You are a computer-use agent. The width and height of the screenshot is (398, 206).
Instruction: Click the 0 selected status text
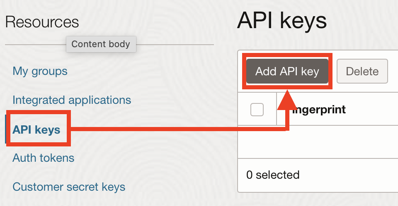[x=273, y=175]
